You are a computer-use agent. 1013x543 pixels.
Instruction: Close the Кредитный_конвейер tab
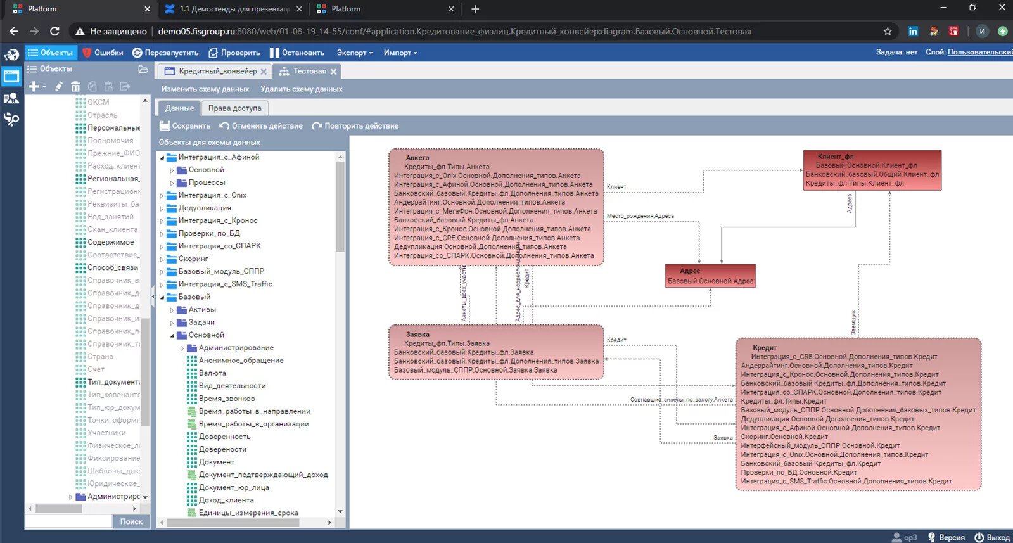coord(264,72)
